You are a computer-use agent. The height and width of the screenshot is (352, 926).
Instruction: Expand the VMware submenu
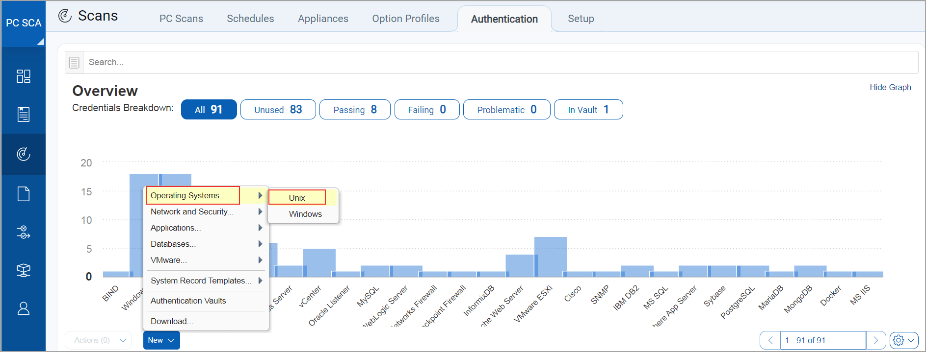click(206, 260)
